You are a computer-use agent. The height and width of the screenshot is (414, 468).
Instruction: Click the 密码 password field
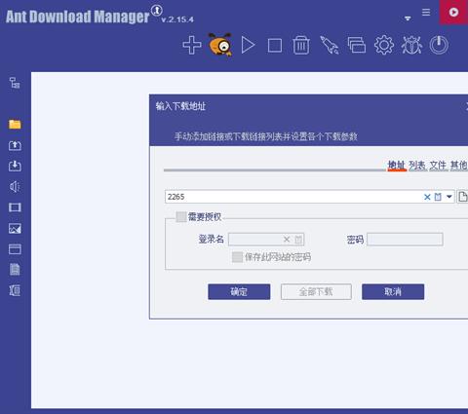(405, 240)
